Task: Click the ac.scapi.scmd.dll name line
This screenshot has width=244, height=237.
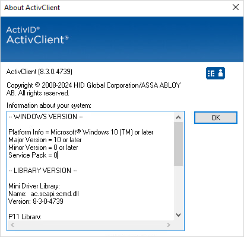Action: point(43,194)
